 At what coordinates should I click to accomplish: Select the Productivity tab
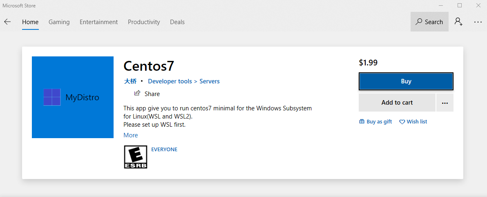tap(144, 22)
